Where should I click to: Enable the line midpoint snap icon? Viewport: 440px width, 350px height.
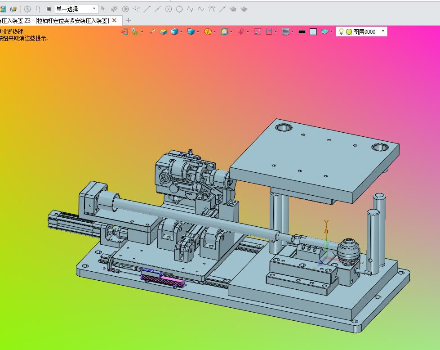158,9
